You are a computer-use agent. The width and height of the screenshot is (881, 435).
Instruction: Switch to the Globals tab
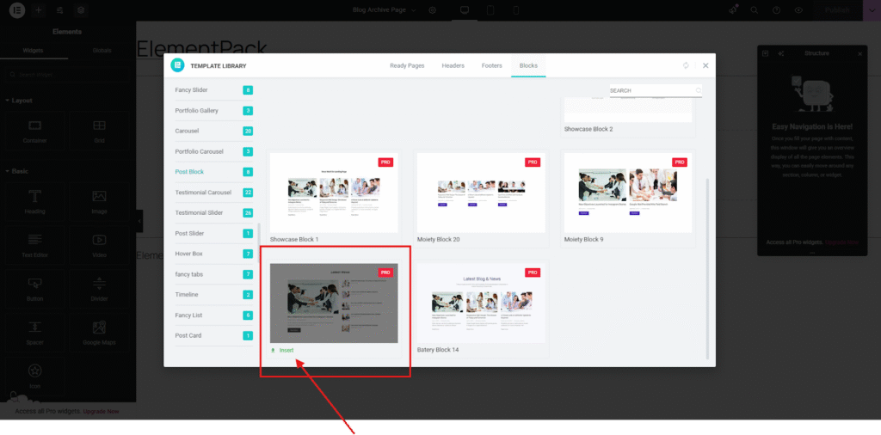point(102,51)
